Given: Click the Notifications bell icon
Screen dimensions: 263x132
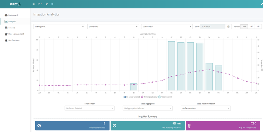Looking at the screenshot, I should pos(6,41).
